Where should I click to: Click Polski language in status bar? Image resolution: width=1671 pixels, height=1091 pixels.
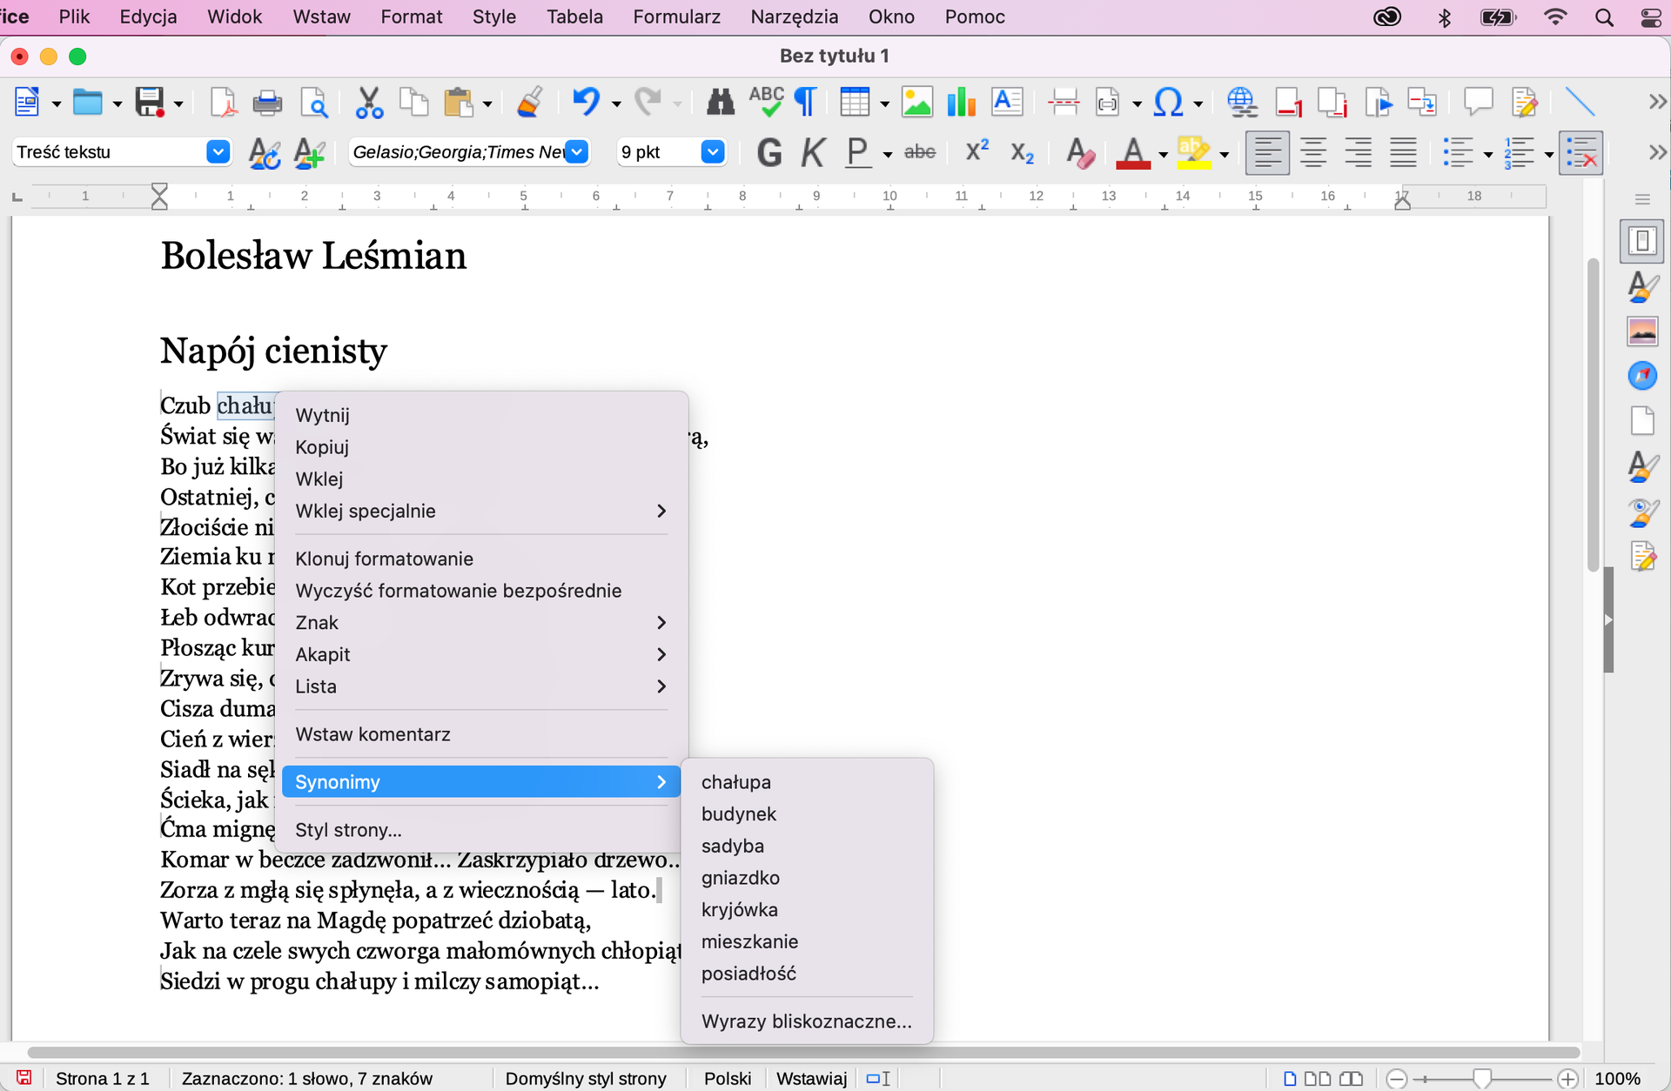[x=728, y=1079]
